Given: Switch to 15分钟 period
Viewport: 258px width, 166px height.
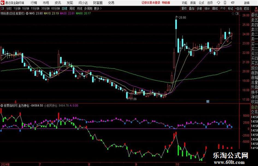Looking at the screenshot, I should pyautogui.click(x=35, y=8).
